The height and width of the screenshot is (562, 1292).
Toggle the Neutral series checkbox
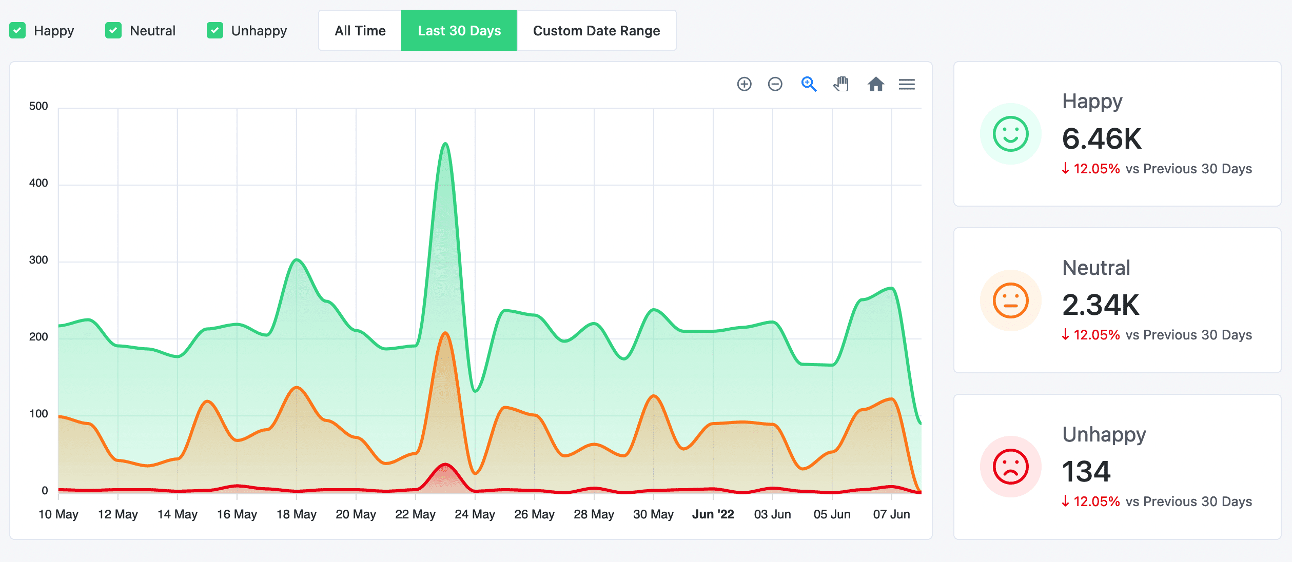pyautogui.click(x=113, y=31)
